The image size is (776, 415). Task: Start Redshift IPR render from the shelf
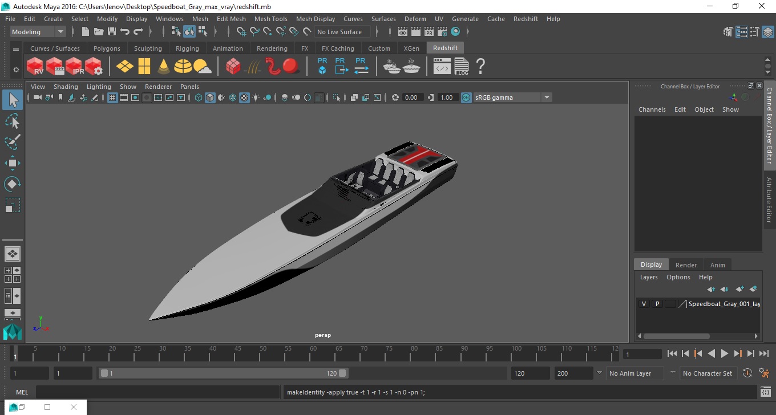[74, 66]
